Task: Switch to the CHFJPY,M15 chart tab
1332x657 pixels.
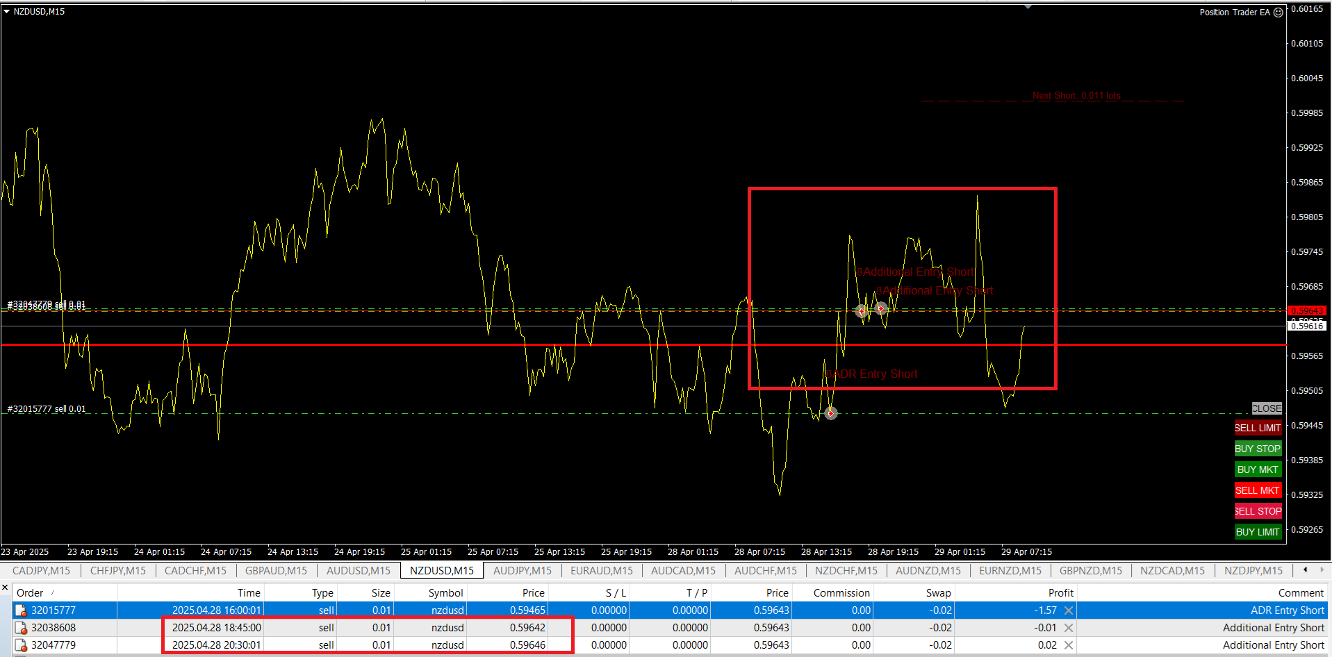Action: point(118,570)
